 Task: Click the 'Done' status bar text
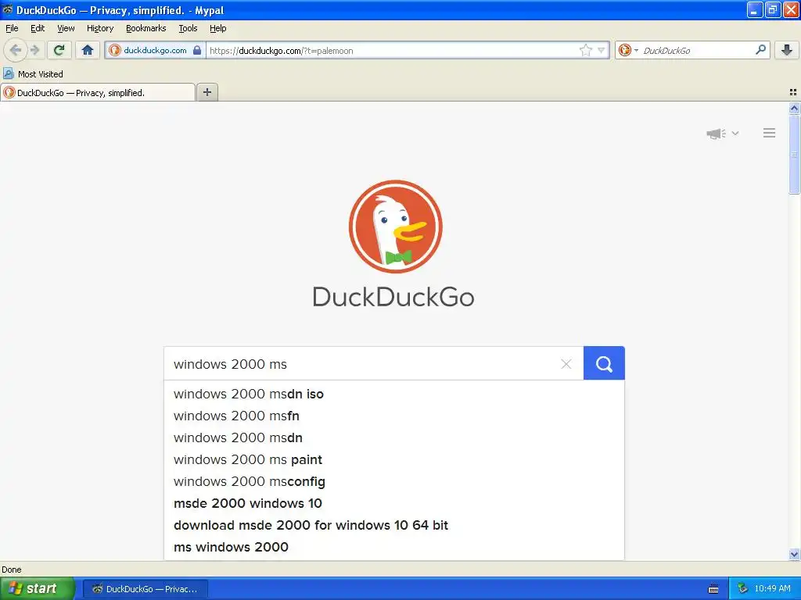[11, 570]
